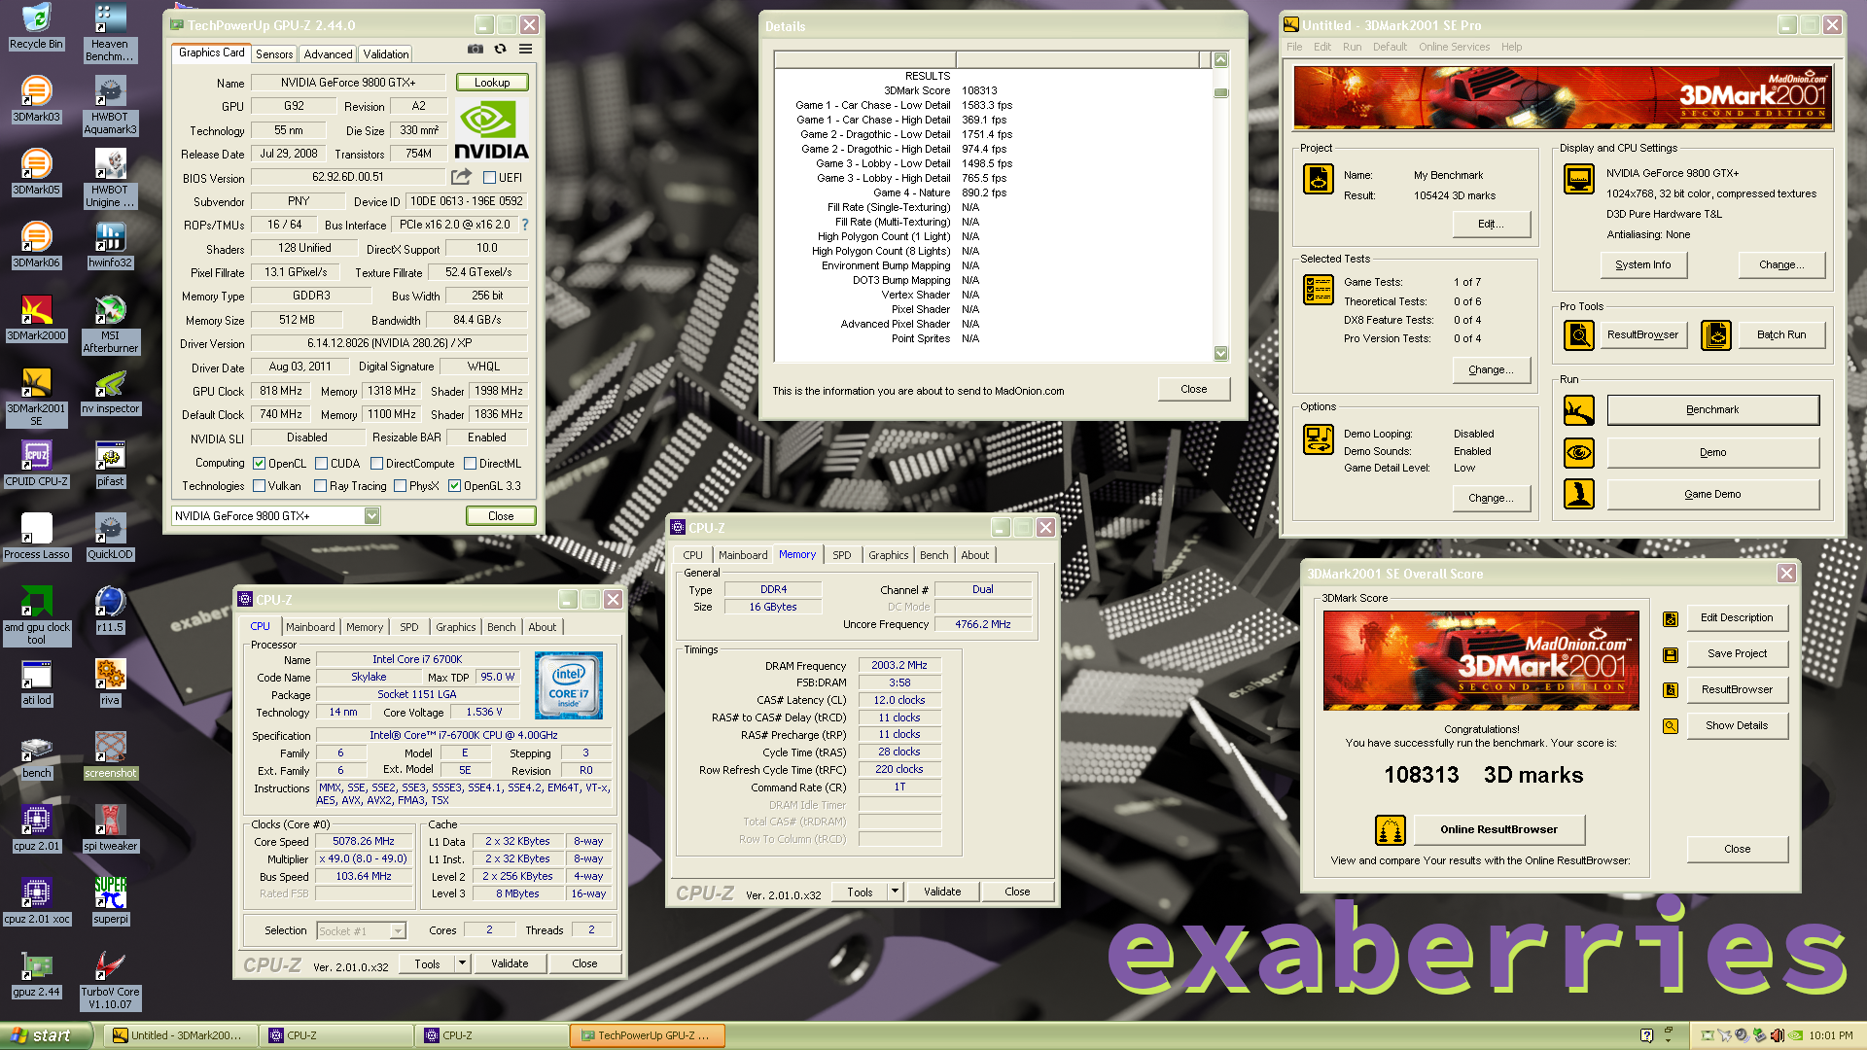
Task: Click Show Details in Overall Score window
Action: click(x=1737, y=725)
